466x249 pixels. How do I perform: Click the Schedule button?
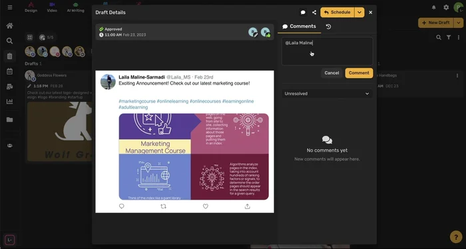click(338, 12)
